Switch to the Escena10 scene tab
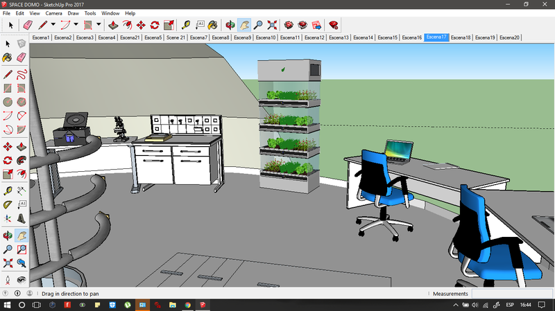This screenshot has width=555, height=311. click(x=266, y=37)
